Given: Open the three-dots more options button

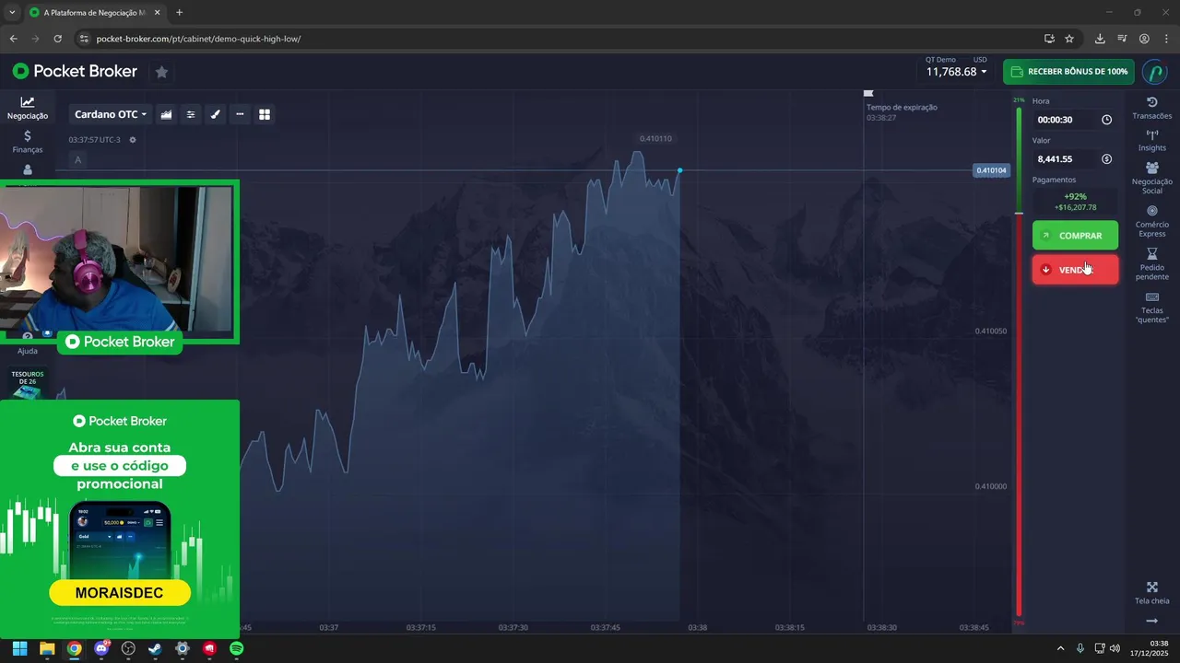Looking at the screenshot, I should pos(240,114).
